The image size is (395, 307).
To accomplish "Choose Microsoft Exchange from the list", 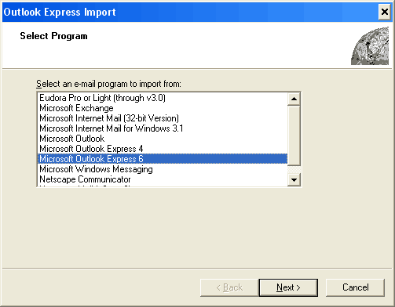I will pyautogui.click(x=76, y=108).
